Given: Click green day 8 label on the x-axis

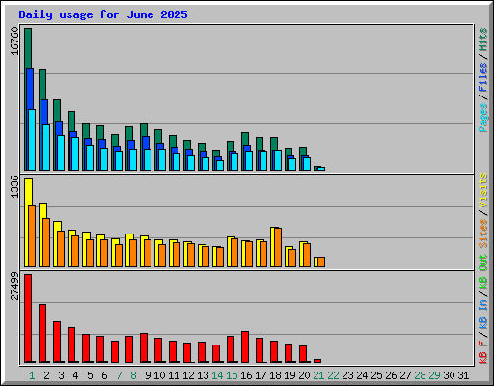Looking at the screenshot, I should pos(133,375).
